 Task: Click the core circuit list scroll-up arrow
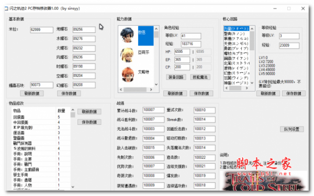coord(252,29)
